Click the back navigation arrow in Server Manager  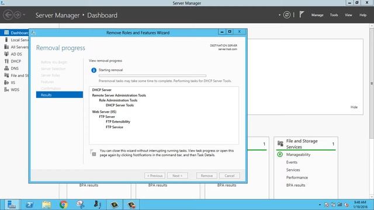[x=8, y=15]
